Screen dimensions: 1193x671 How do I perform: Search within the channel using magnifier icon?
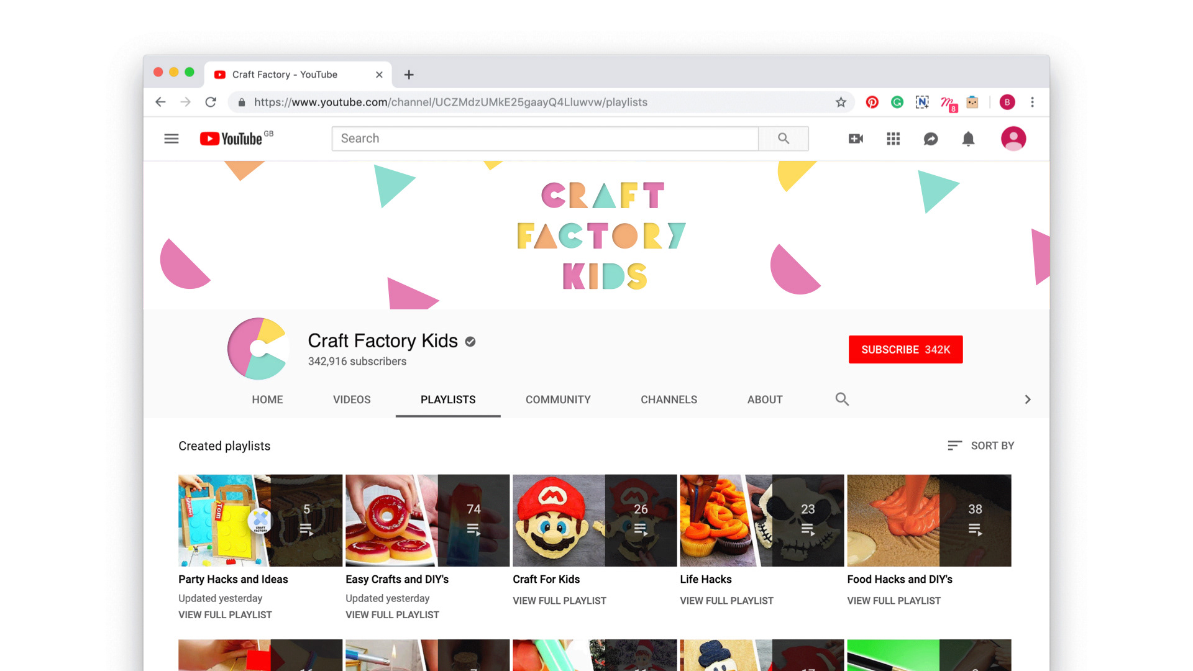842,399
